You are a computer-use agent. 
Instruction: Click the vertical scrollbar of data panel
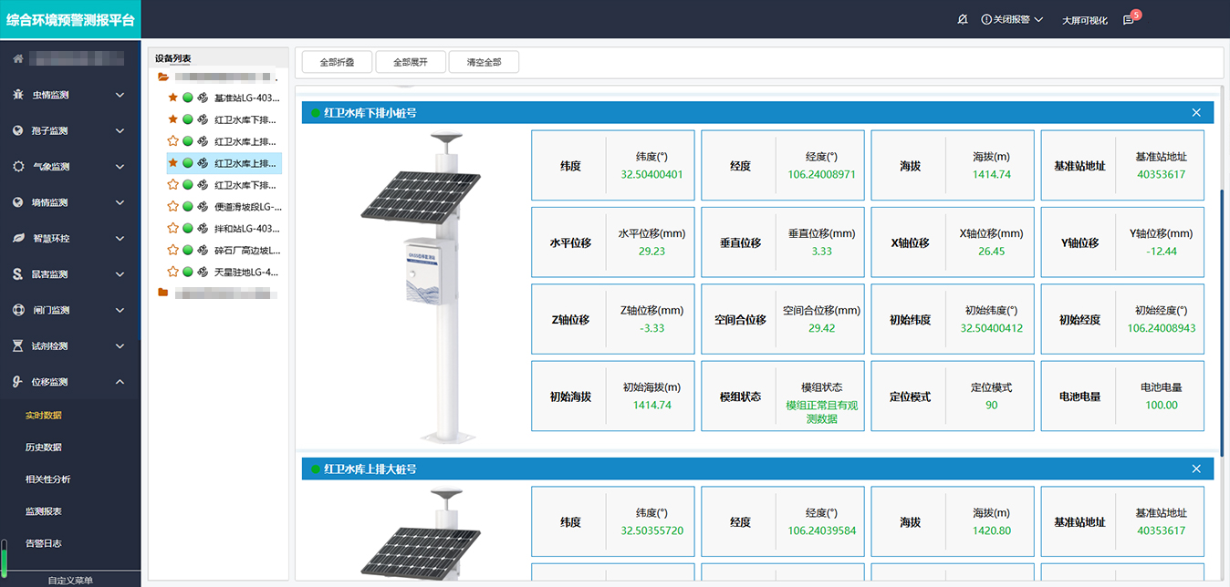pos(1221,319)
